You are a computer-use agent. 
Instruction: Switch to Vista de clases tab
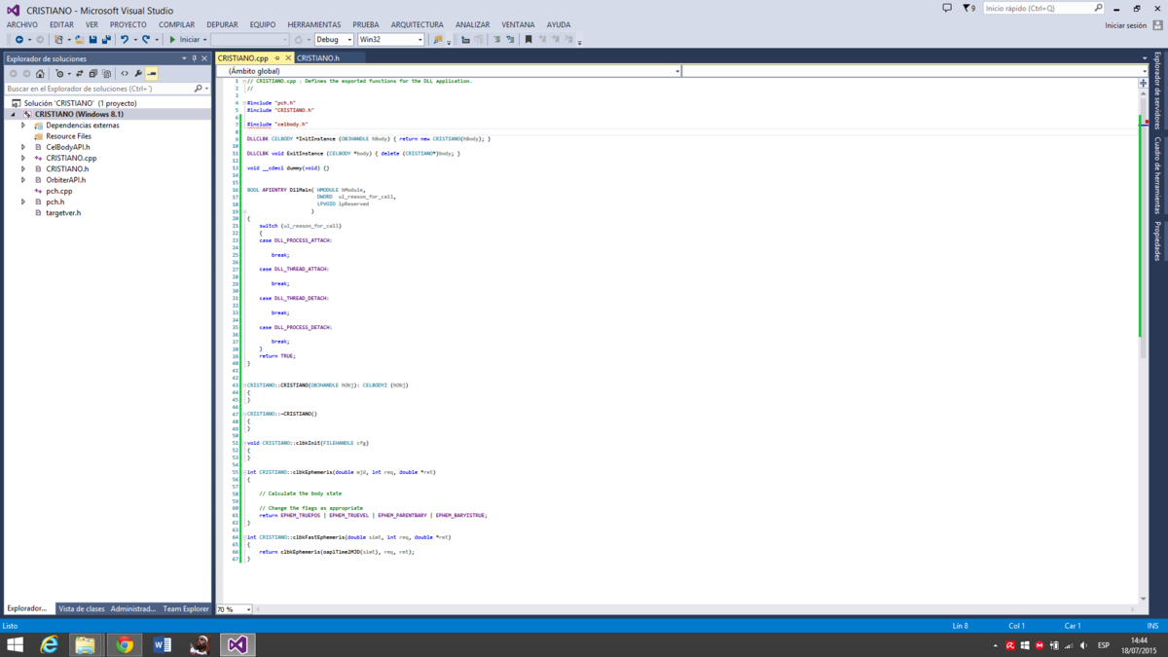(82, 609)
